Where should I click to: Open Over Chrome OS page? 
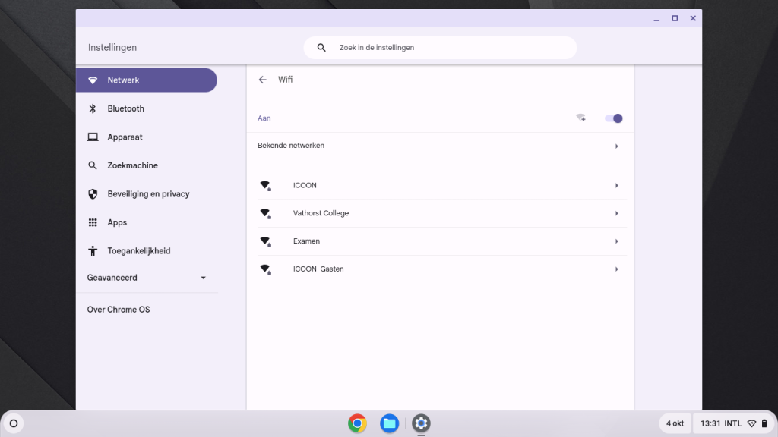tap(119, 310)
